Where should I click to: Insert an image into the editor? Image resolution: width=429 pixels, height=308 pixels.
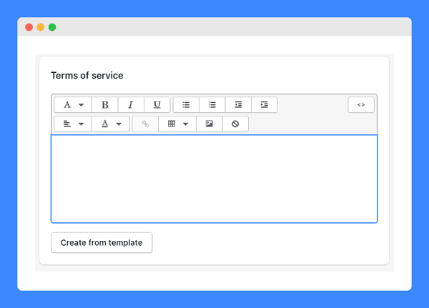pyautogui.click(x=209, y=124)
